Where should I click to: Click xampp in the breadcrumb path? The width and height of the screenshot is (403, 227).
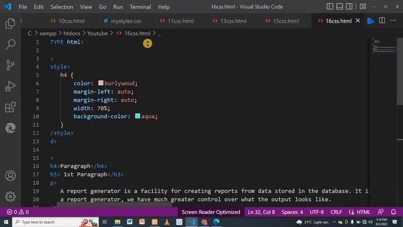pyautogui.click(x=48, y=33)
